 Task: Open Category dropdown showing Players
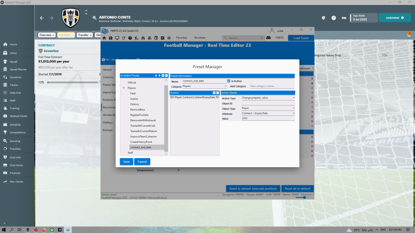coord(205,86)
